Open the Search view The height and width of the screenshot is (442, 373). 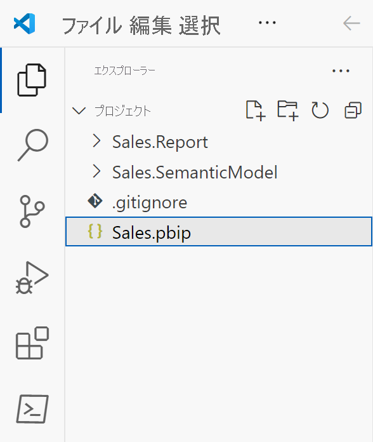click(32, 145)
